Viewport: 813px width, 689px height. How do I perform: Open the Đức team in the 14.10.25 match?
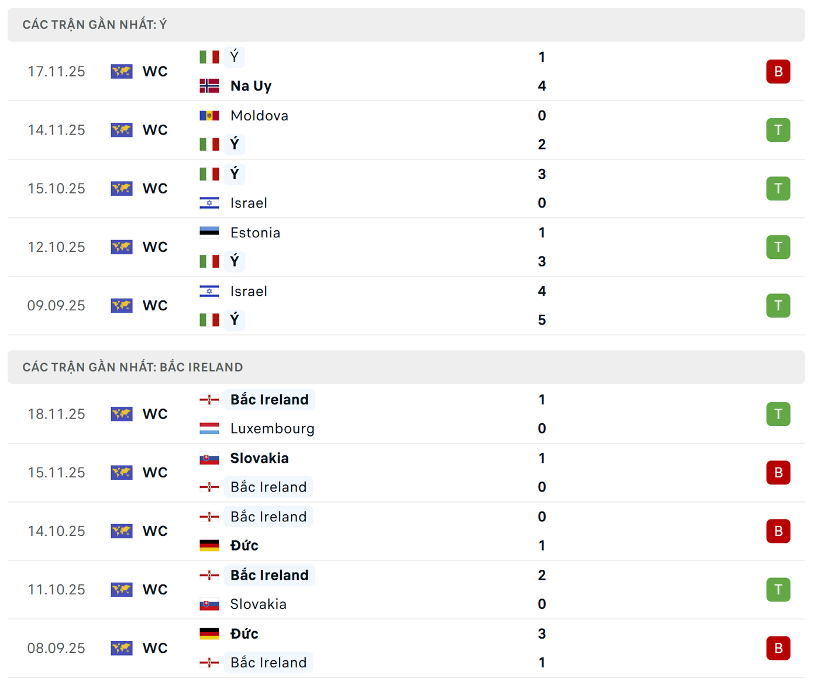point(244,545)
